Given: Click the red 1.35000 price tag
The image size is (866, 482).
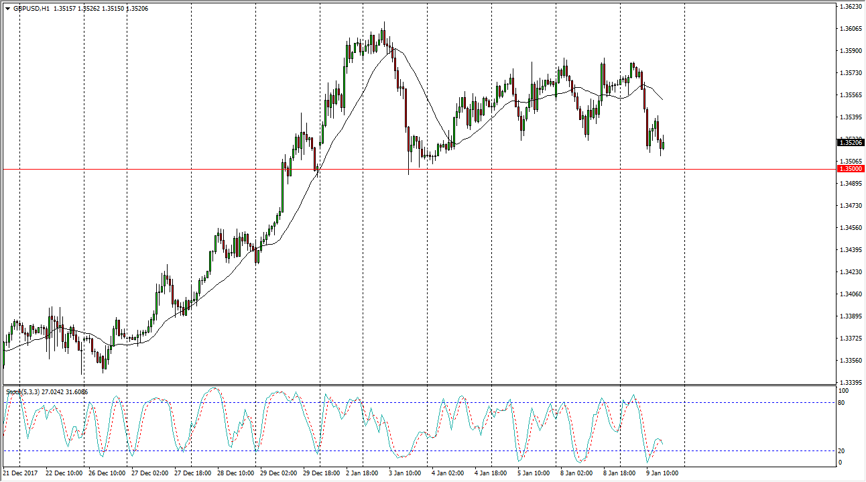Looking at the screenshot, I should pyautogui.click(x=850, y=169).
